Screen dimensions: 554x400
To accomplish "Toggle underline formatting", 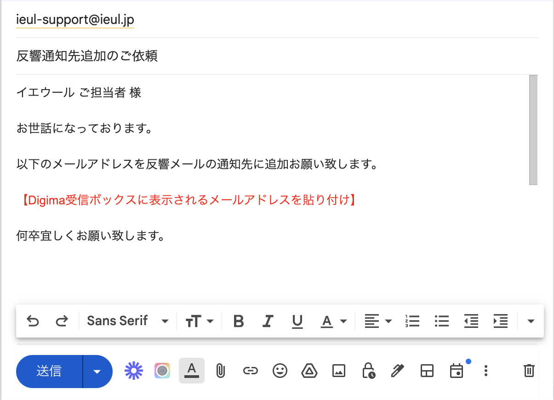I will [x=297, y=321].
